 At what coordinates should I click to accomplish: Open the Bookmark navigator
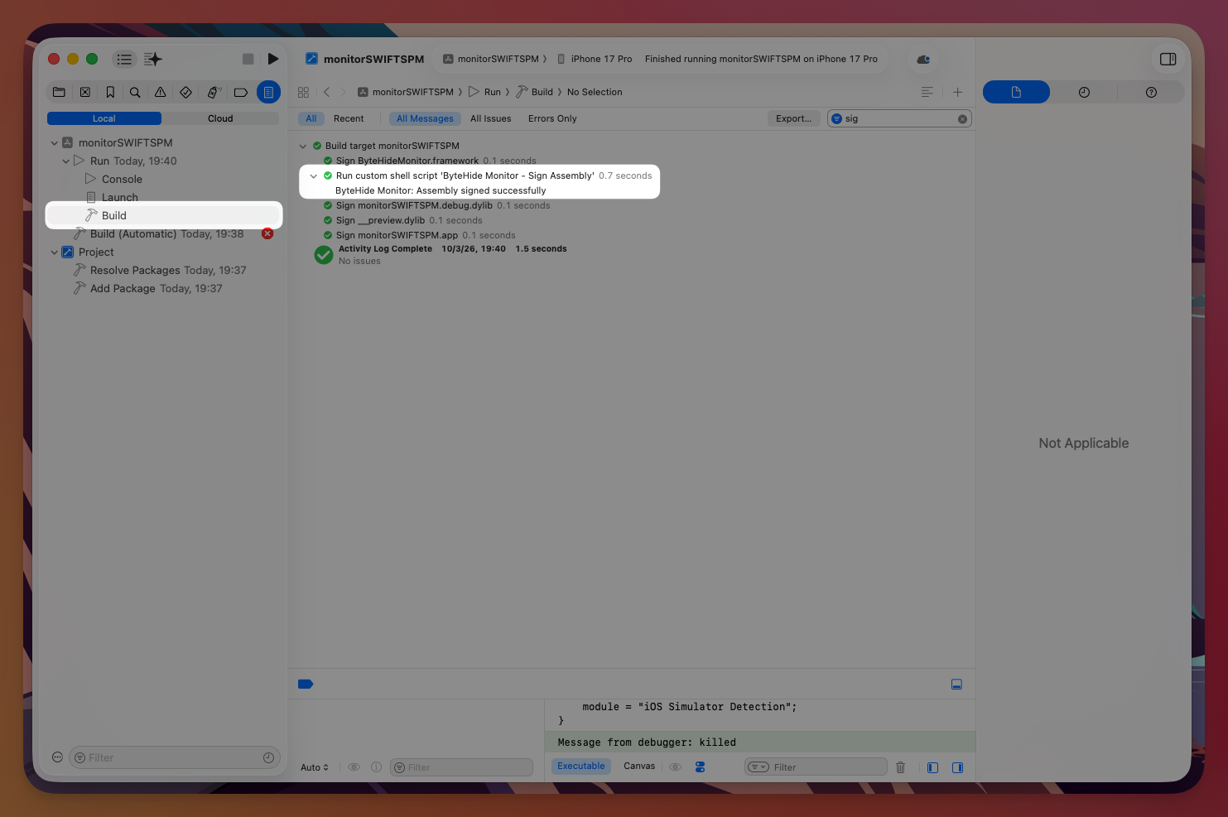(112, 92)
